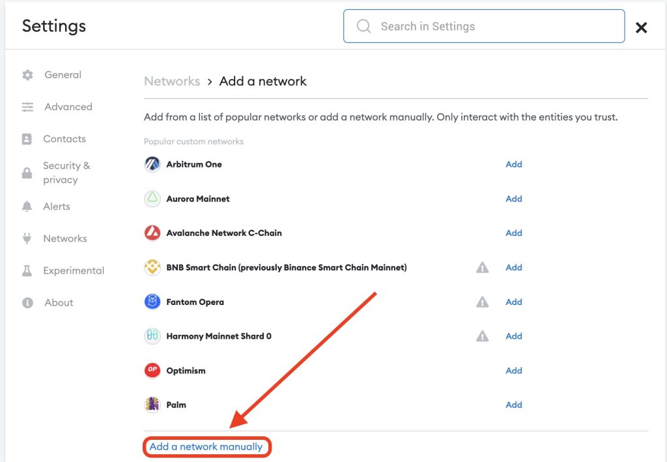Click the Search in Settings field

[483, 26]
